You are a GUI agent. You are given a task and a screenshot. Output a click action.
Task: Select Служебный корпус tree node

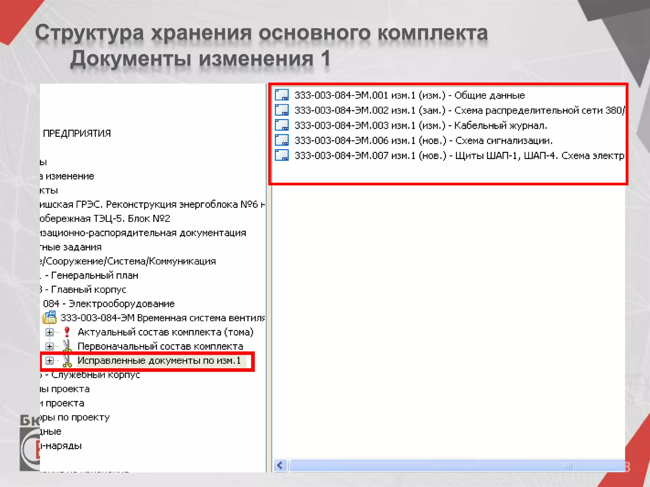tap(90, 375)
